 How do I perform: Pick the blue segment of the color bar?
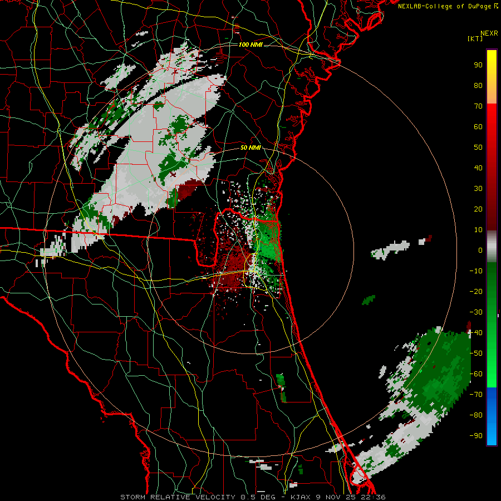click(492, 416)
